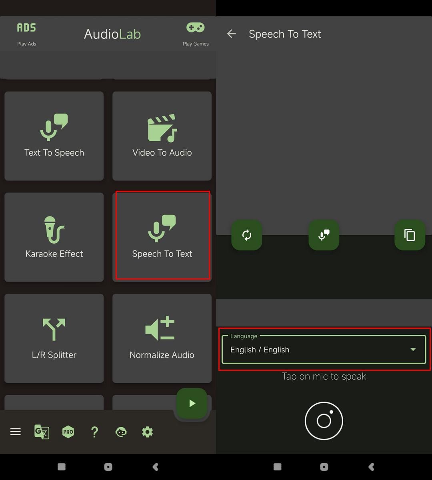Open help question mark icon

[94, 432]
